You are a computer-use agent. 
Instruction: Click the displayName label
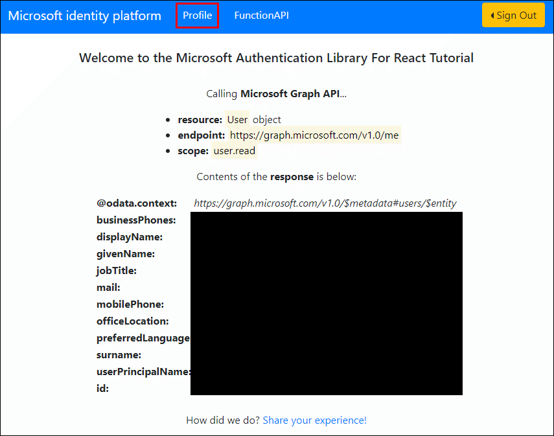coord(130,237)
